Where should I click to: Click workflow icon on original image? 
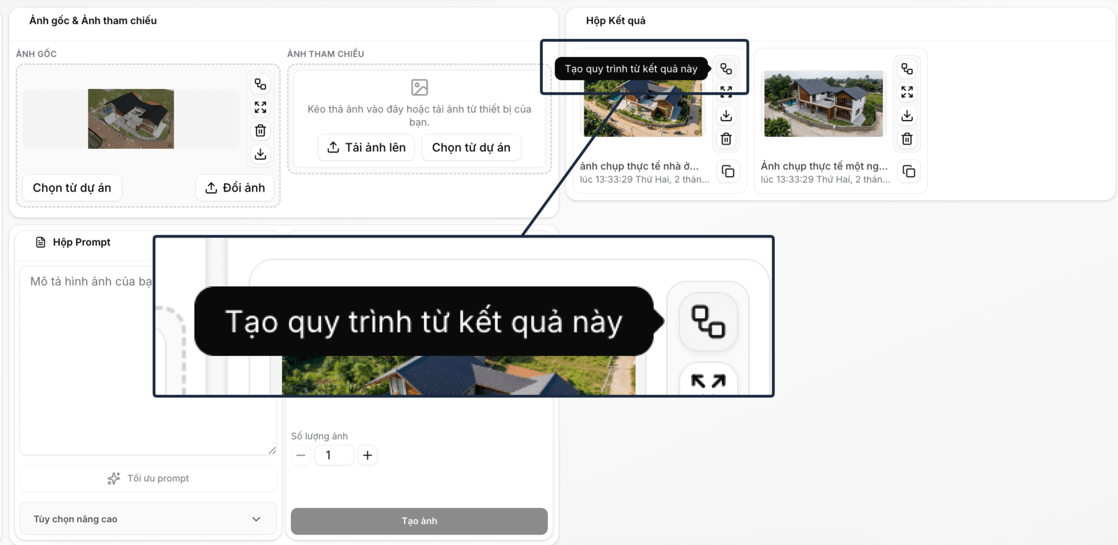click(x=260, y=84)
